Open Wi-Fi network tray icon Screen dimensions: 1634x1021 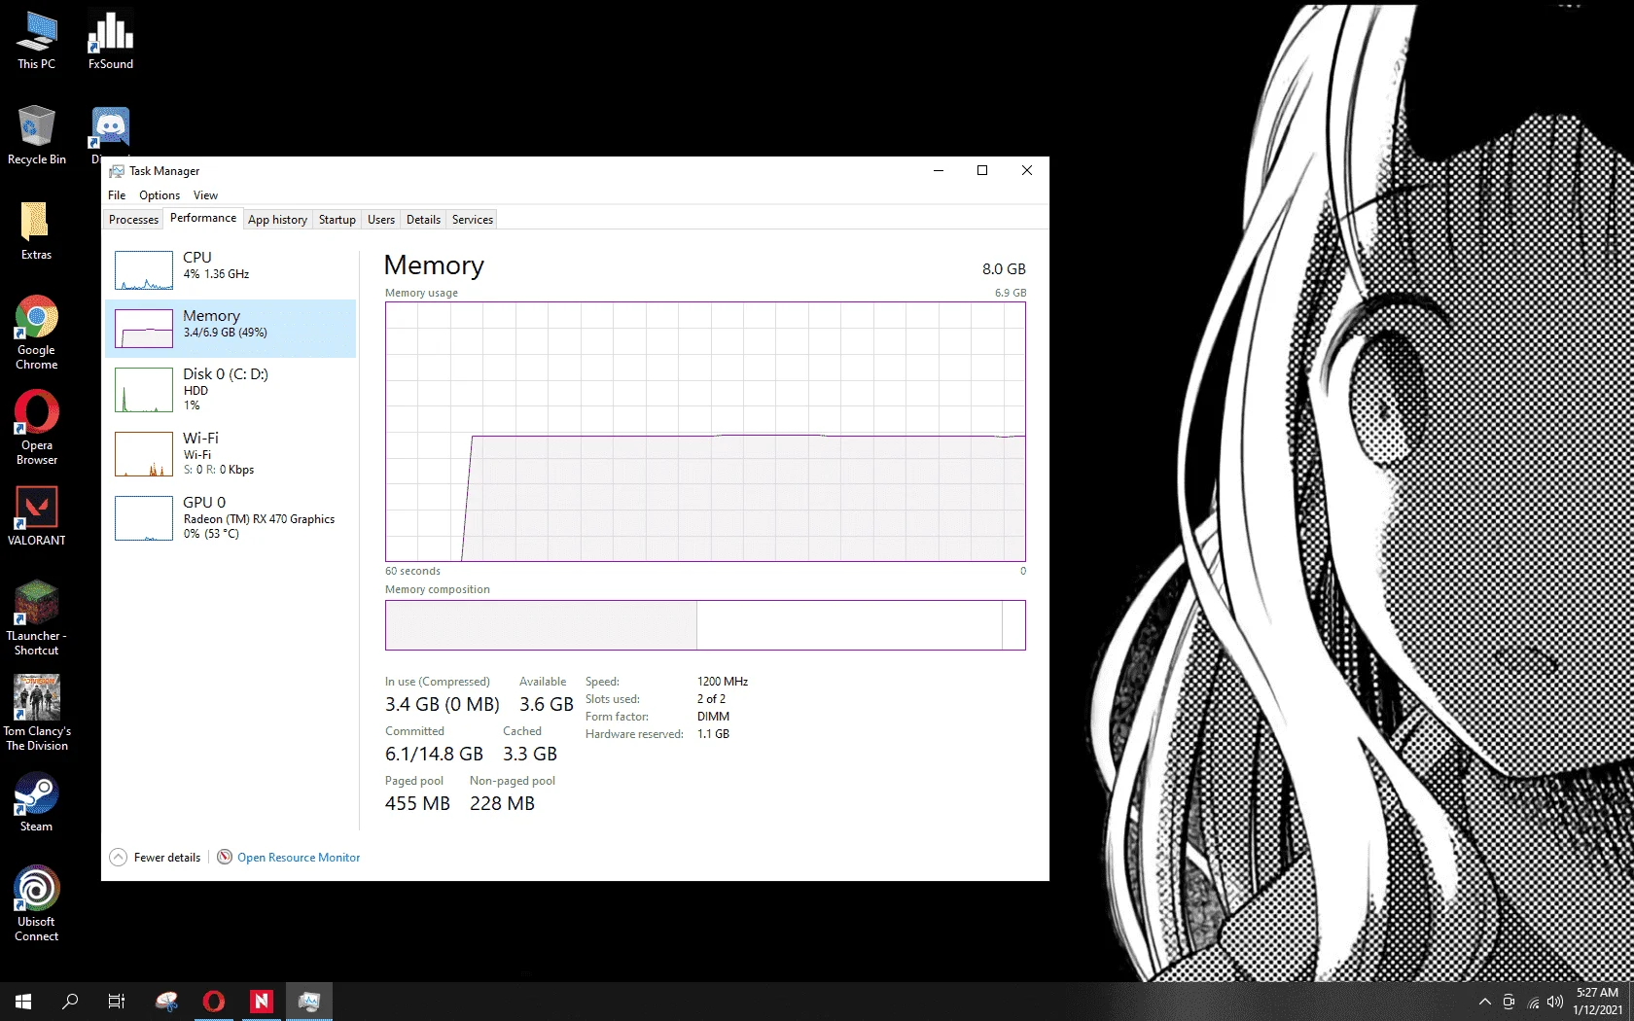pos(1533,1002)
